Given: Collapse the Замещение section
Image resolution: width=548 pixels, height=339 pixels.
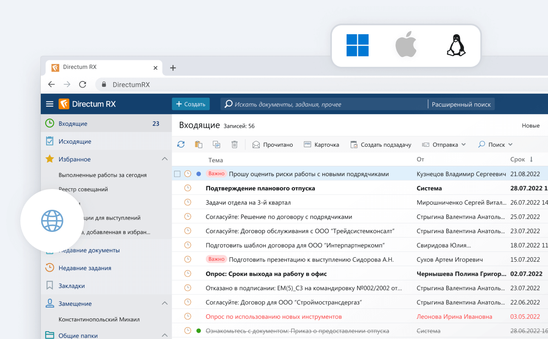Looking at the screenshot, I should click(x=164, y=303).
